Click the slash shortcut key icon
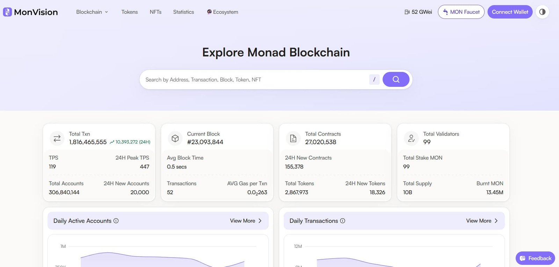The width and height of the screenshot is (559, 267). point(374,79)
